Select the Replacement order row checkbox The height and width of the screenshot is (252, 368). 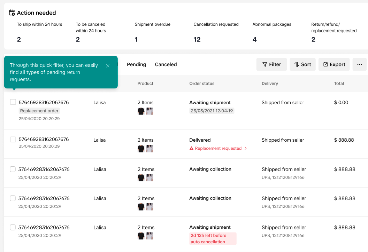[x=13, y=102]
